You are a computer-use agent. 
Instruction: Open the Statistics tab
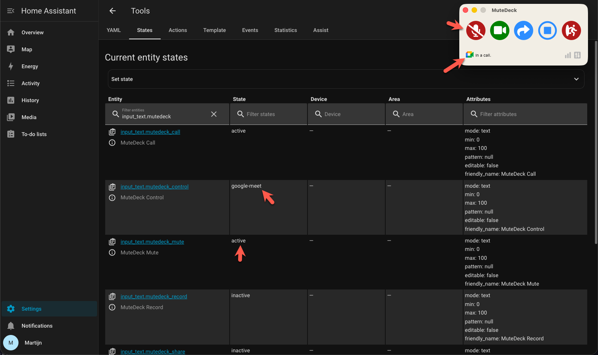286,30
